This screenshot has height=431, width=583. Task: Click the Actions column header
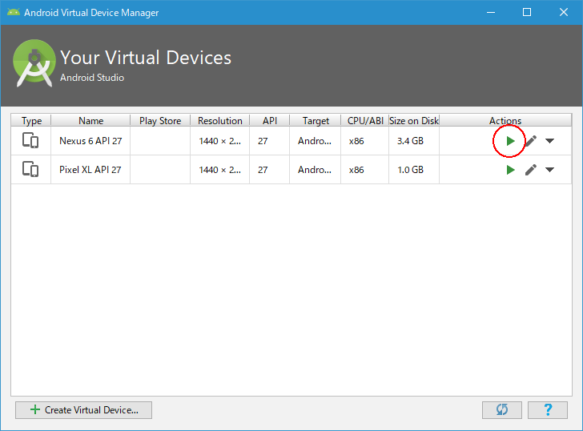pos(505,120)
